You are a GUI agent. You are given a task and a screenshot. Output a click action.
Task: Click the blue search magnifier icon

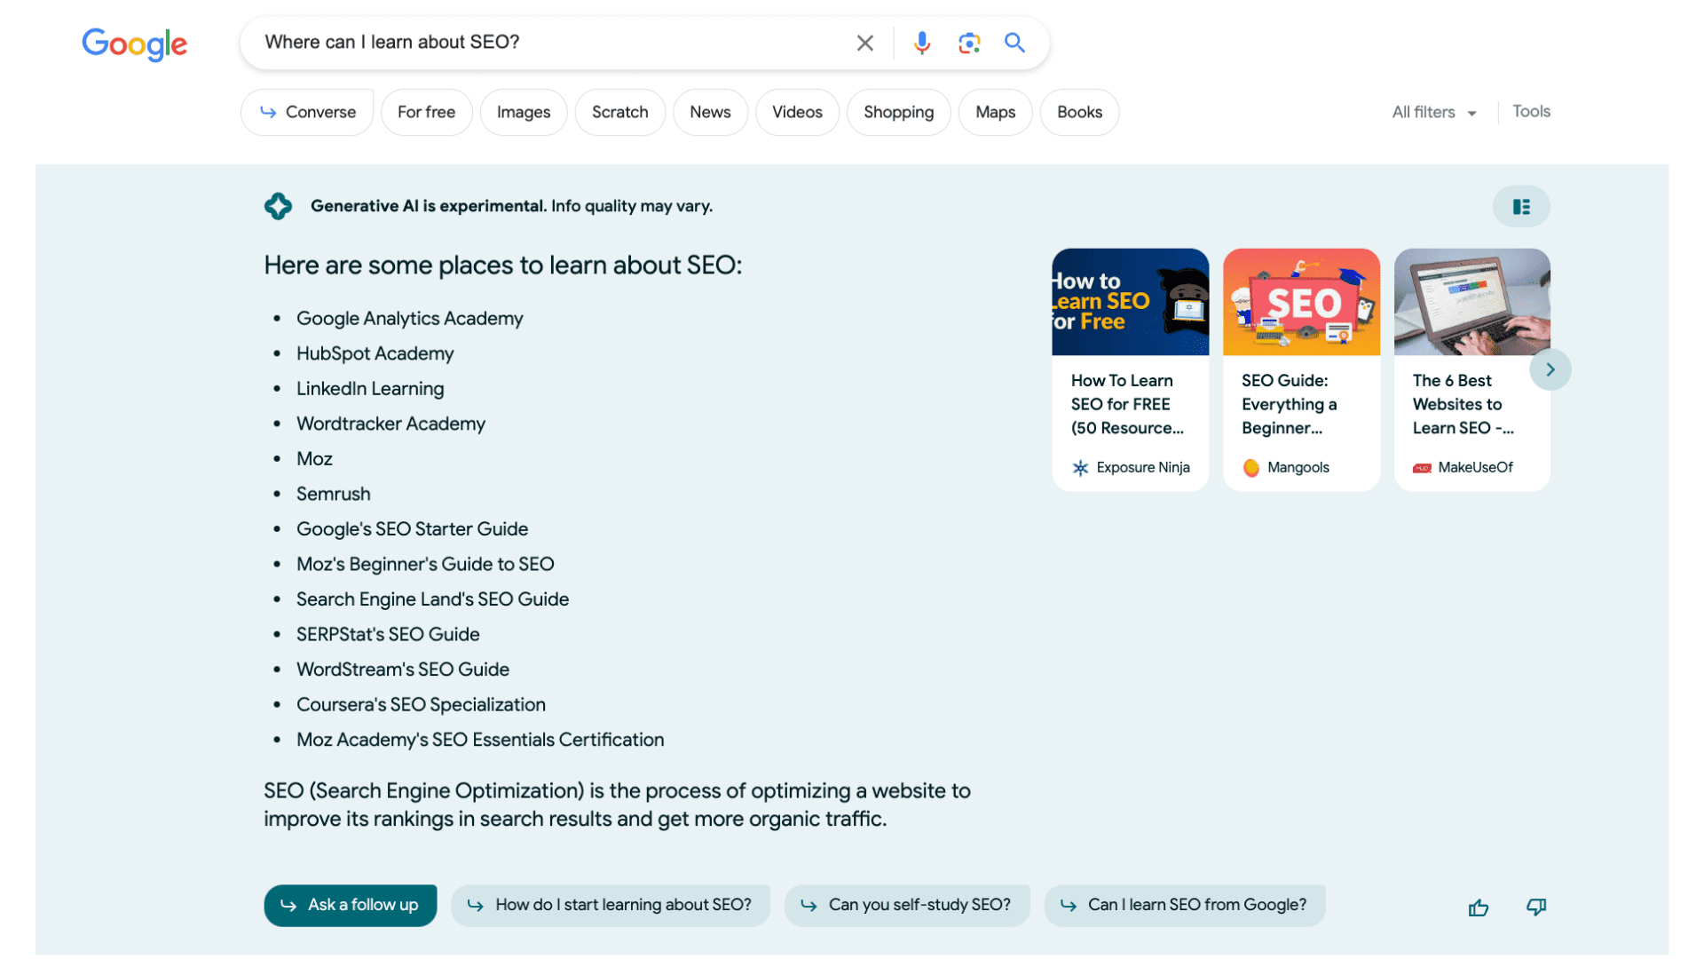[x=1014, y=43]
